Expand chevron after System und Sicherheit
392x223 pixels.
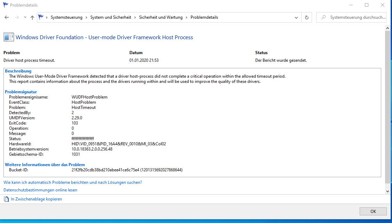point(135,17)
